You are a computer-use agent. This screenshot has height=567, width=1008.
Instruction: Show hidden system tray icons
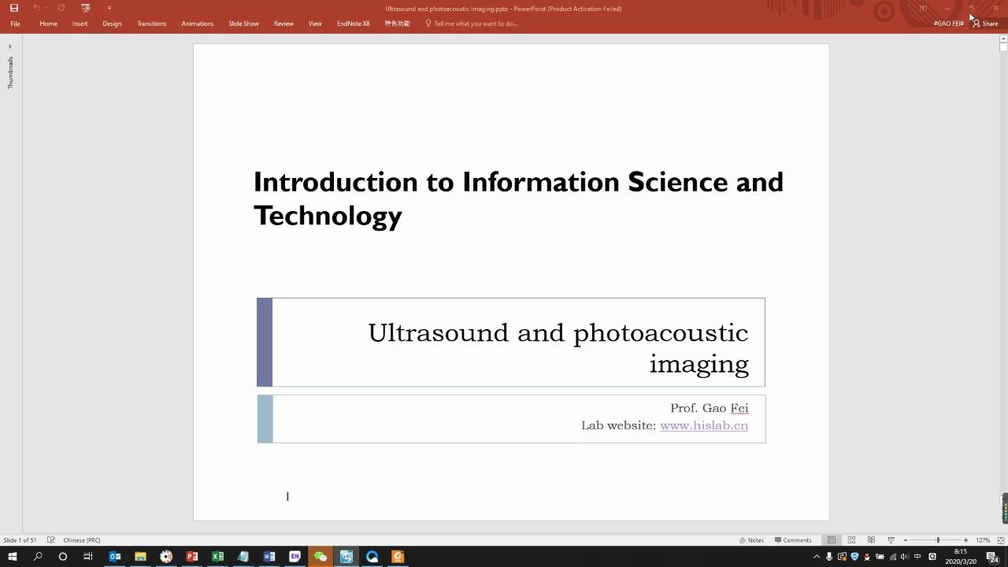(x=817, y=557)
